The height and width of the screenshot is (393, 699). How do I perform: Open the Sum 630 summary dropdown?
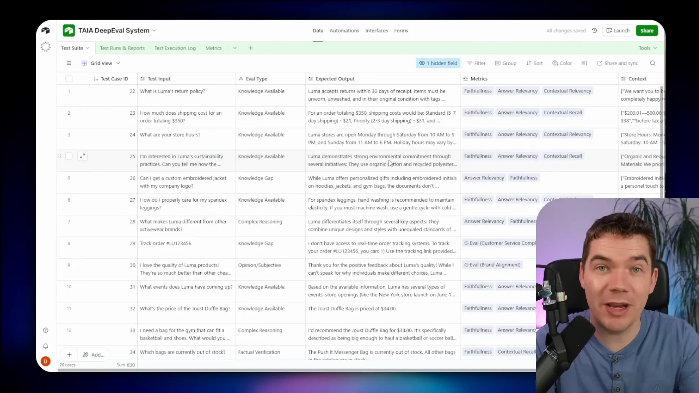tap(126, 365)
